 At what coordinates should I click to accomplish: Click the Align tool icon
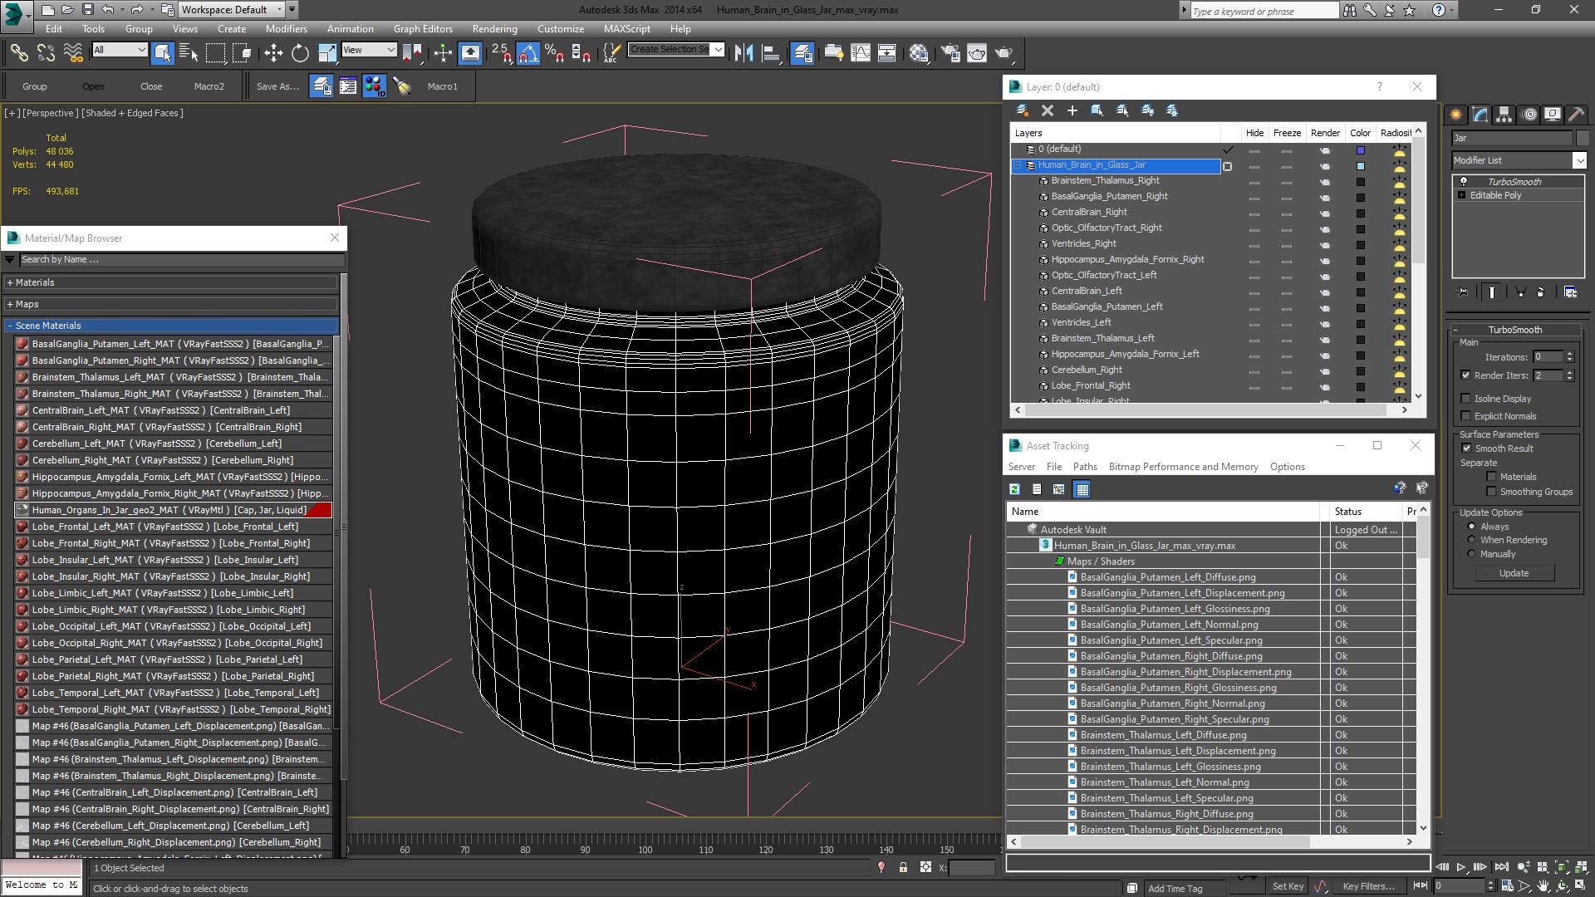pos(771,53)
